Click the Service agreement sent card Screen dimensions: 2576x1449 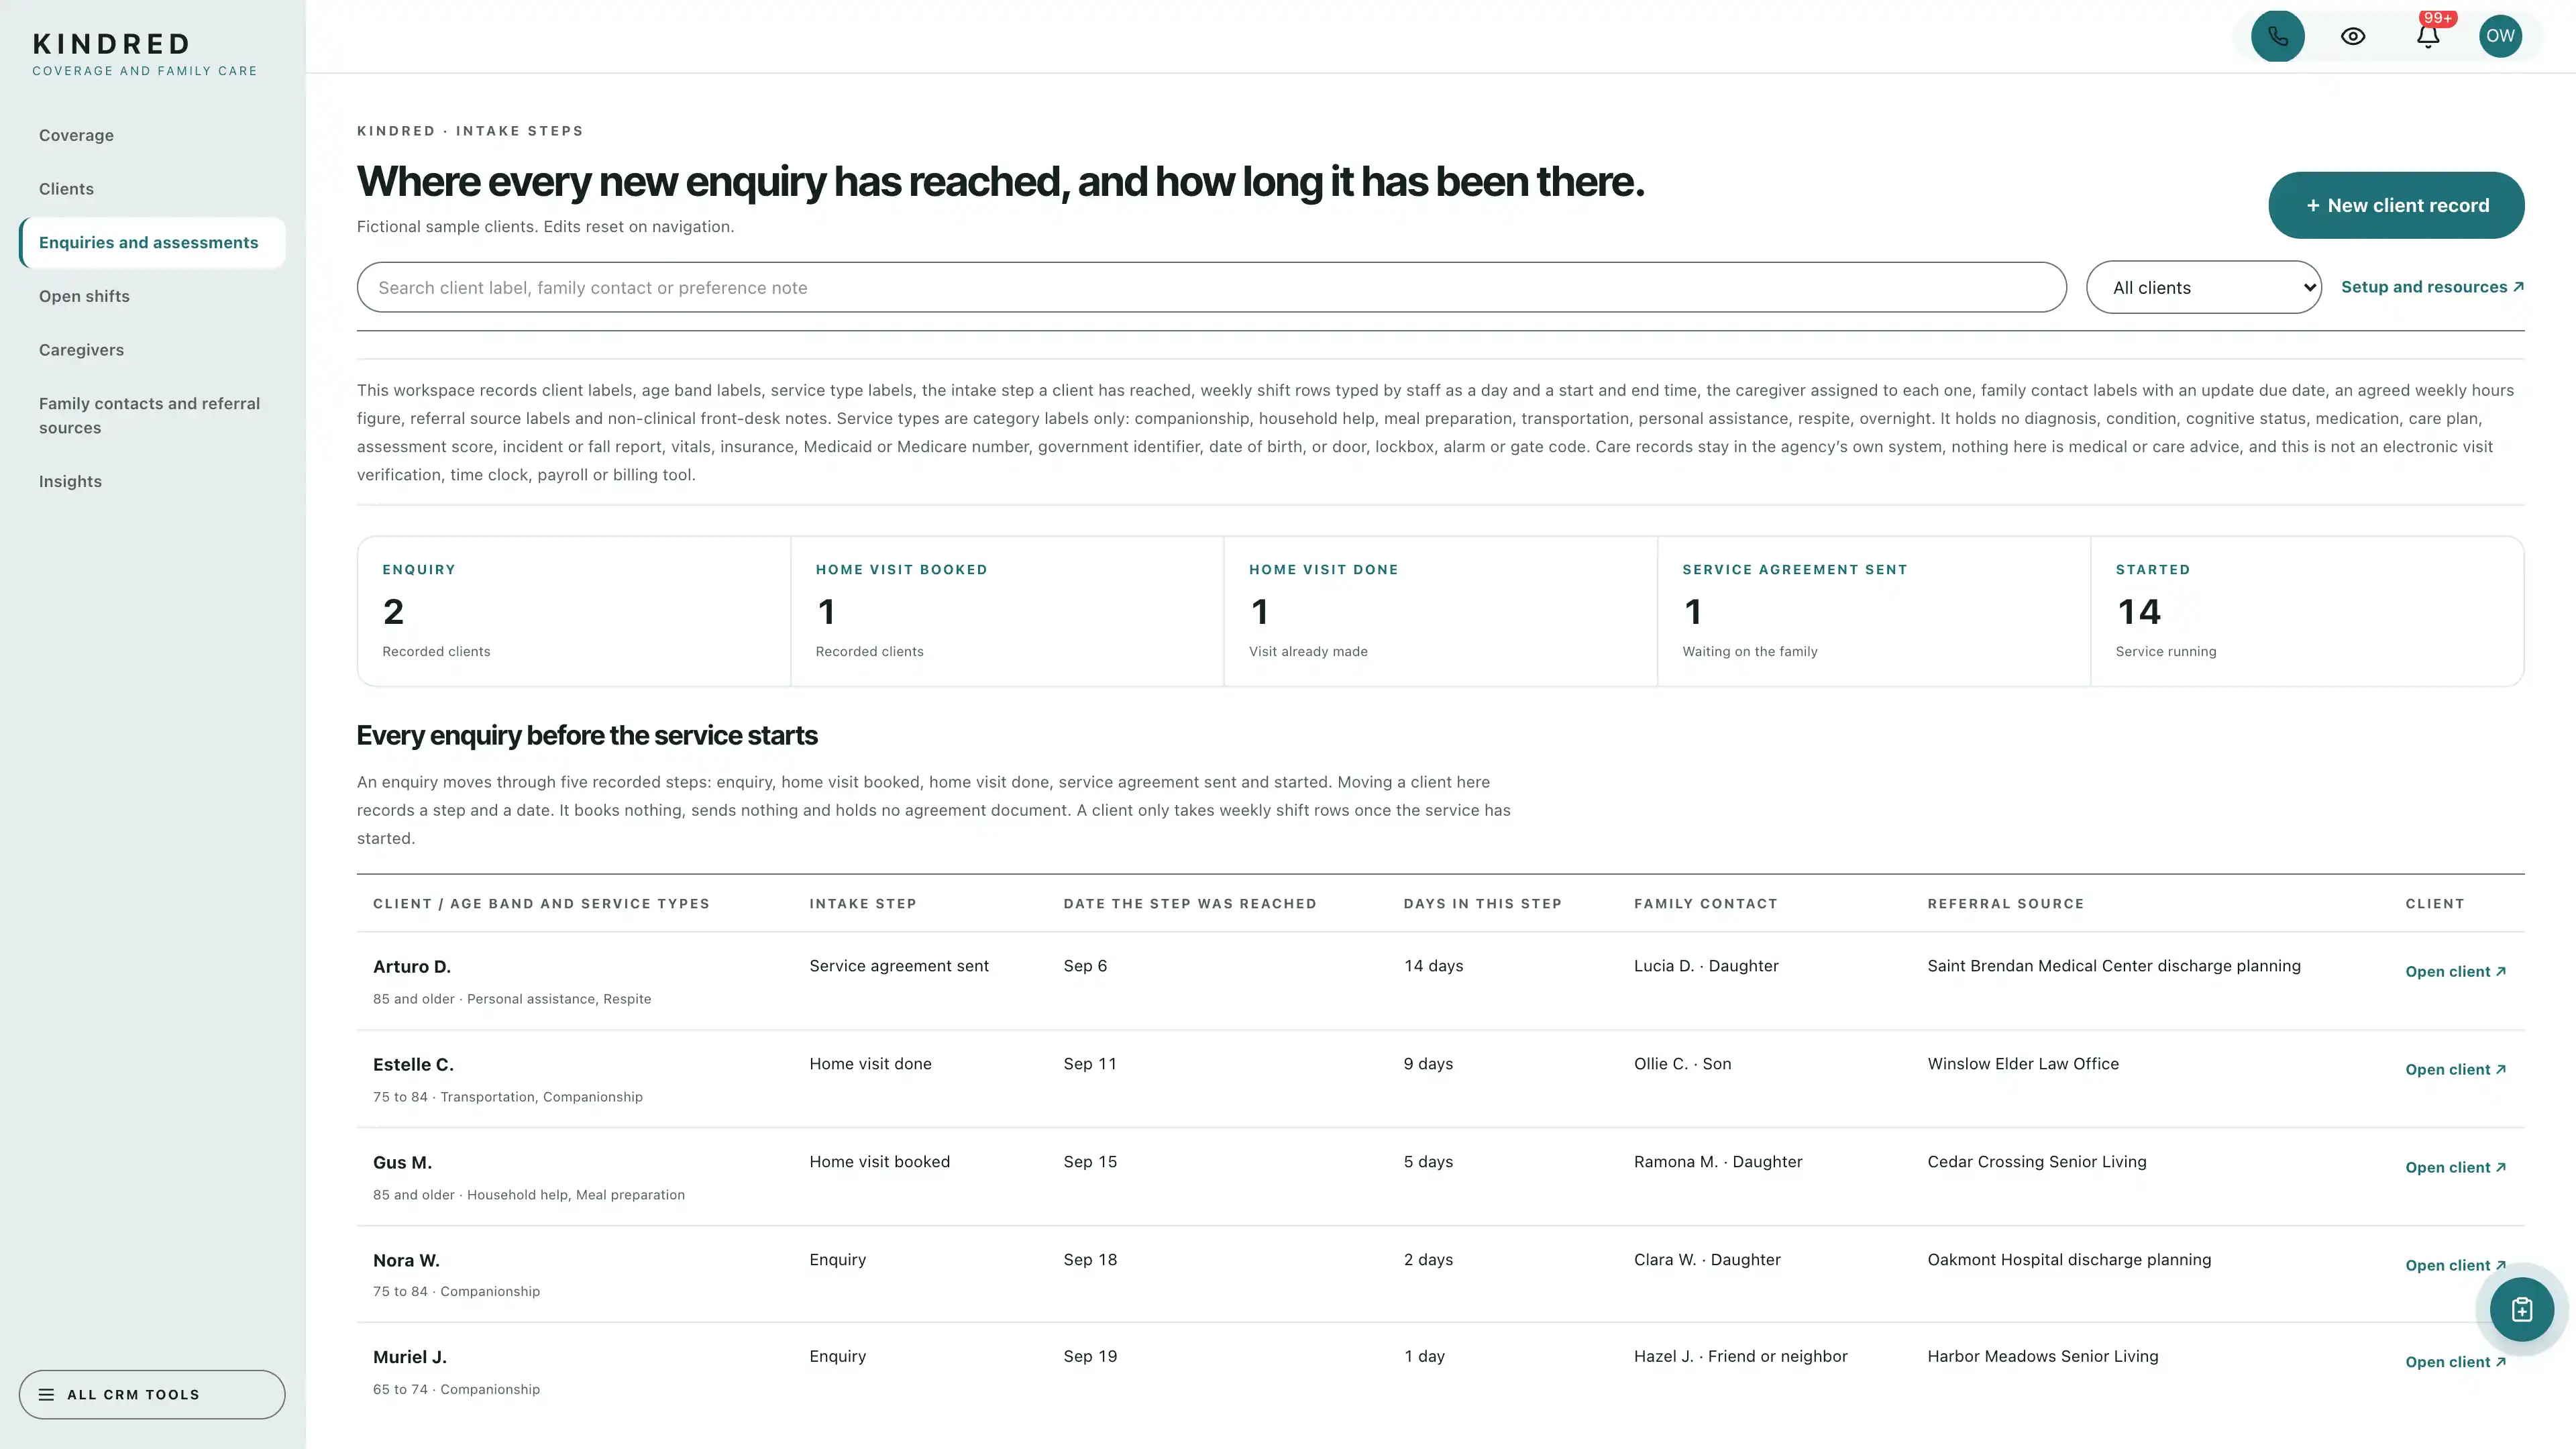[x=1874, y=611]
